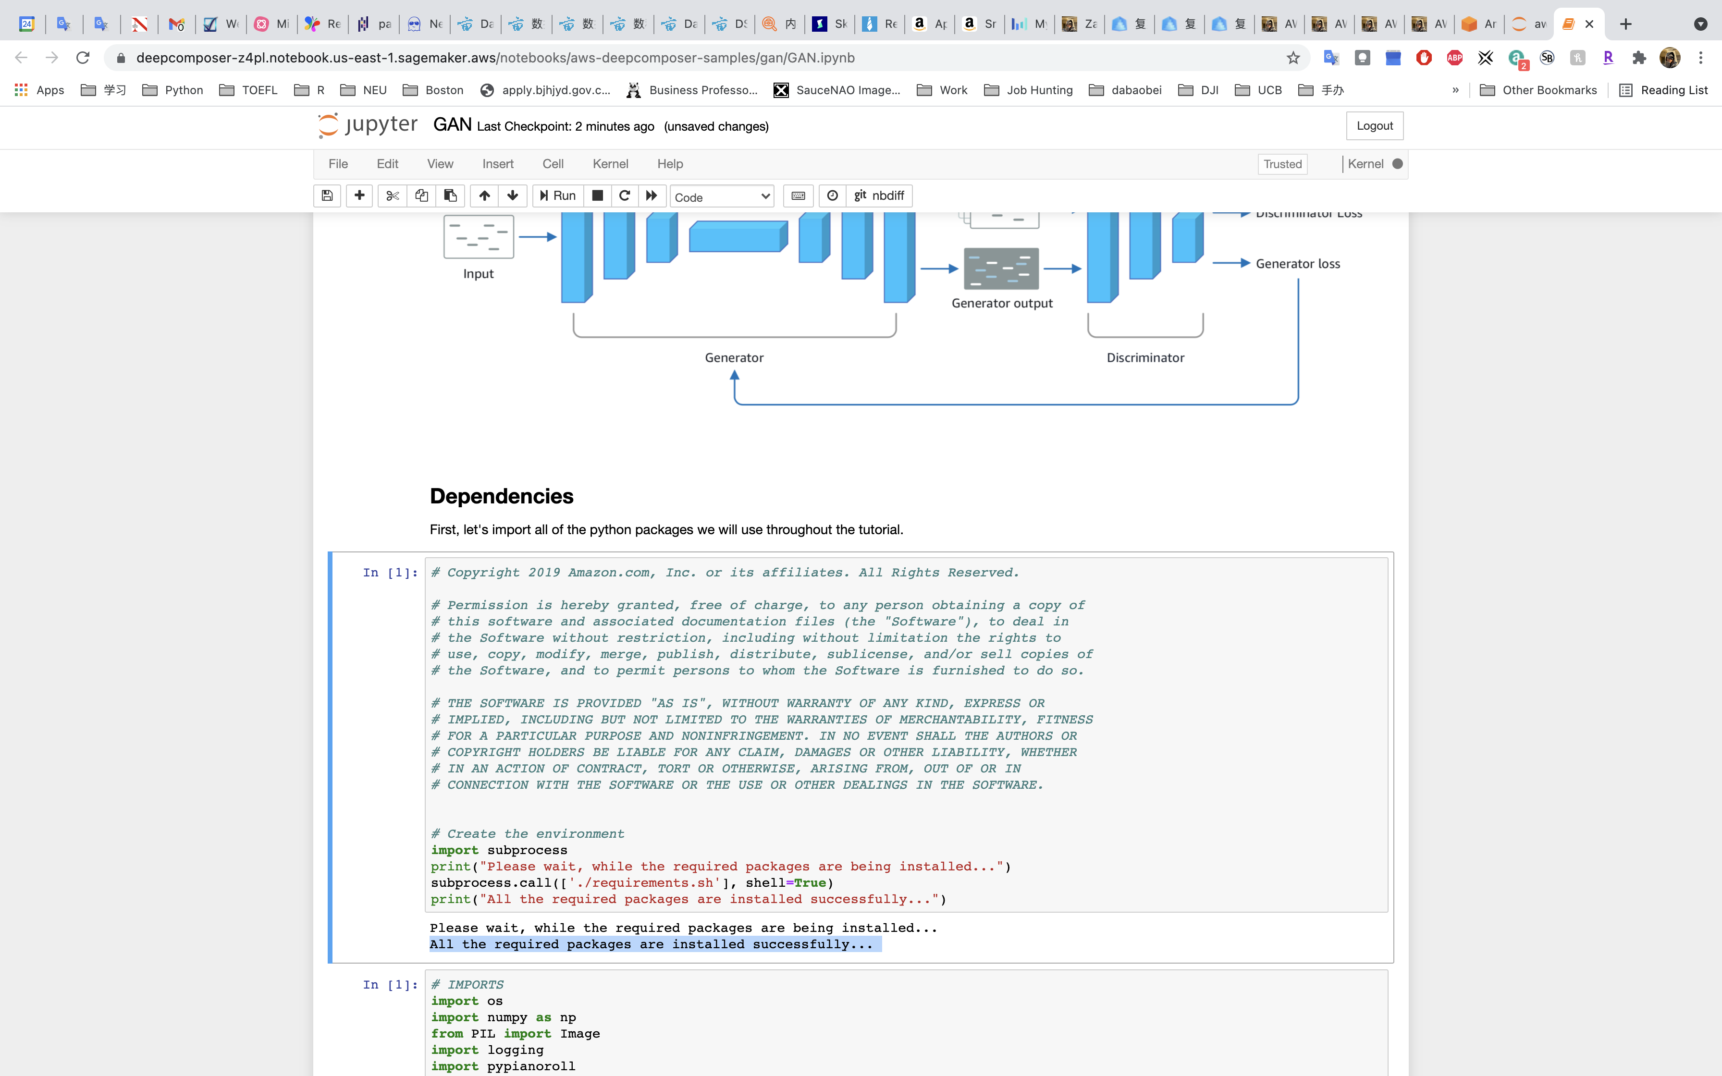The height and width of the screenshot is (1076, 1722).
Task: Open the Cell menu
Action: pos(552,164)
